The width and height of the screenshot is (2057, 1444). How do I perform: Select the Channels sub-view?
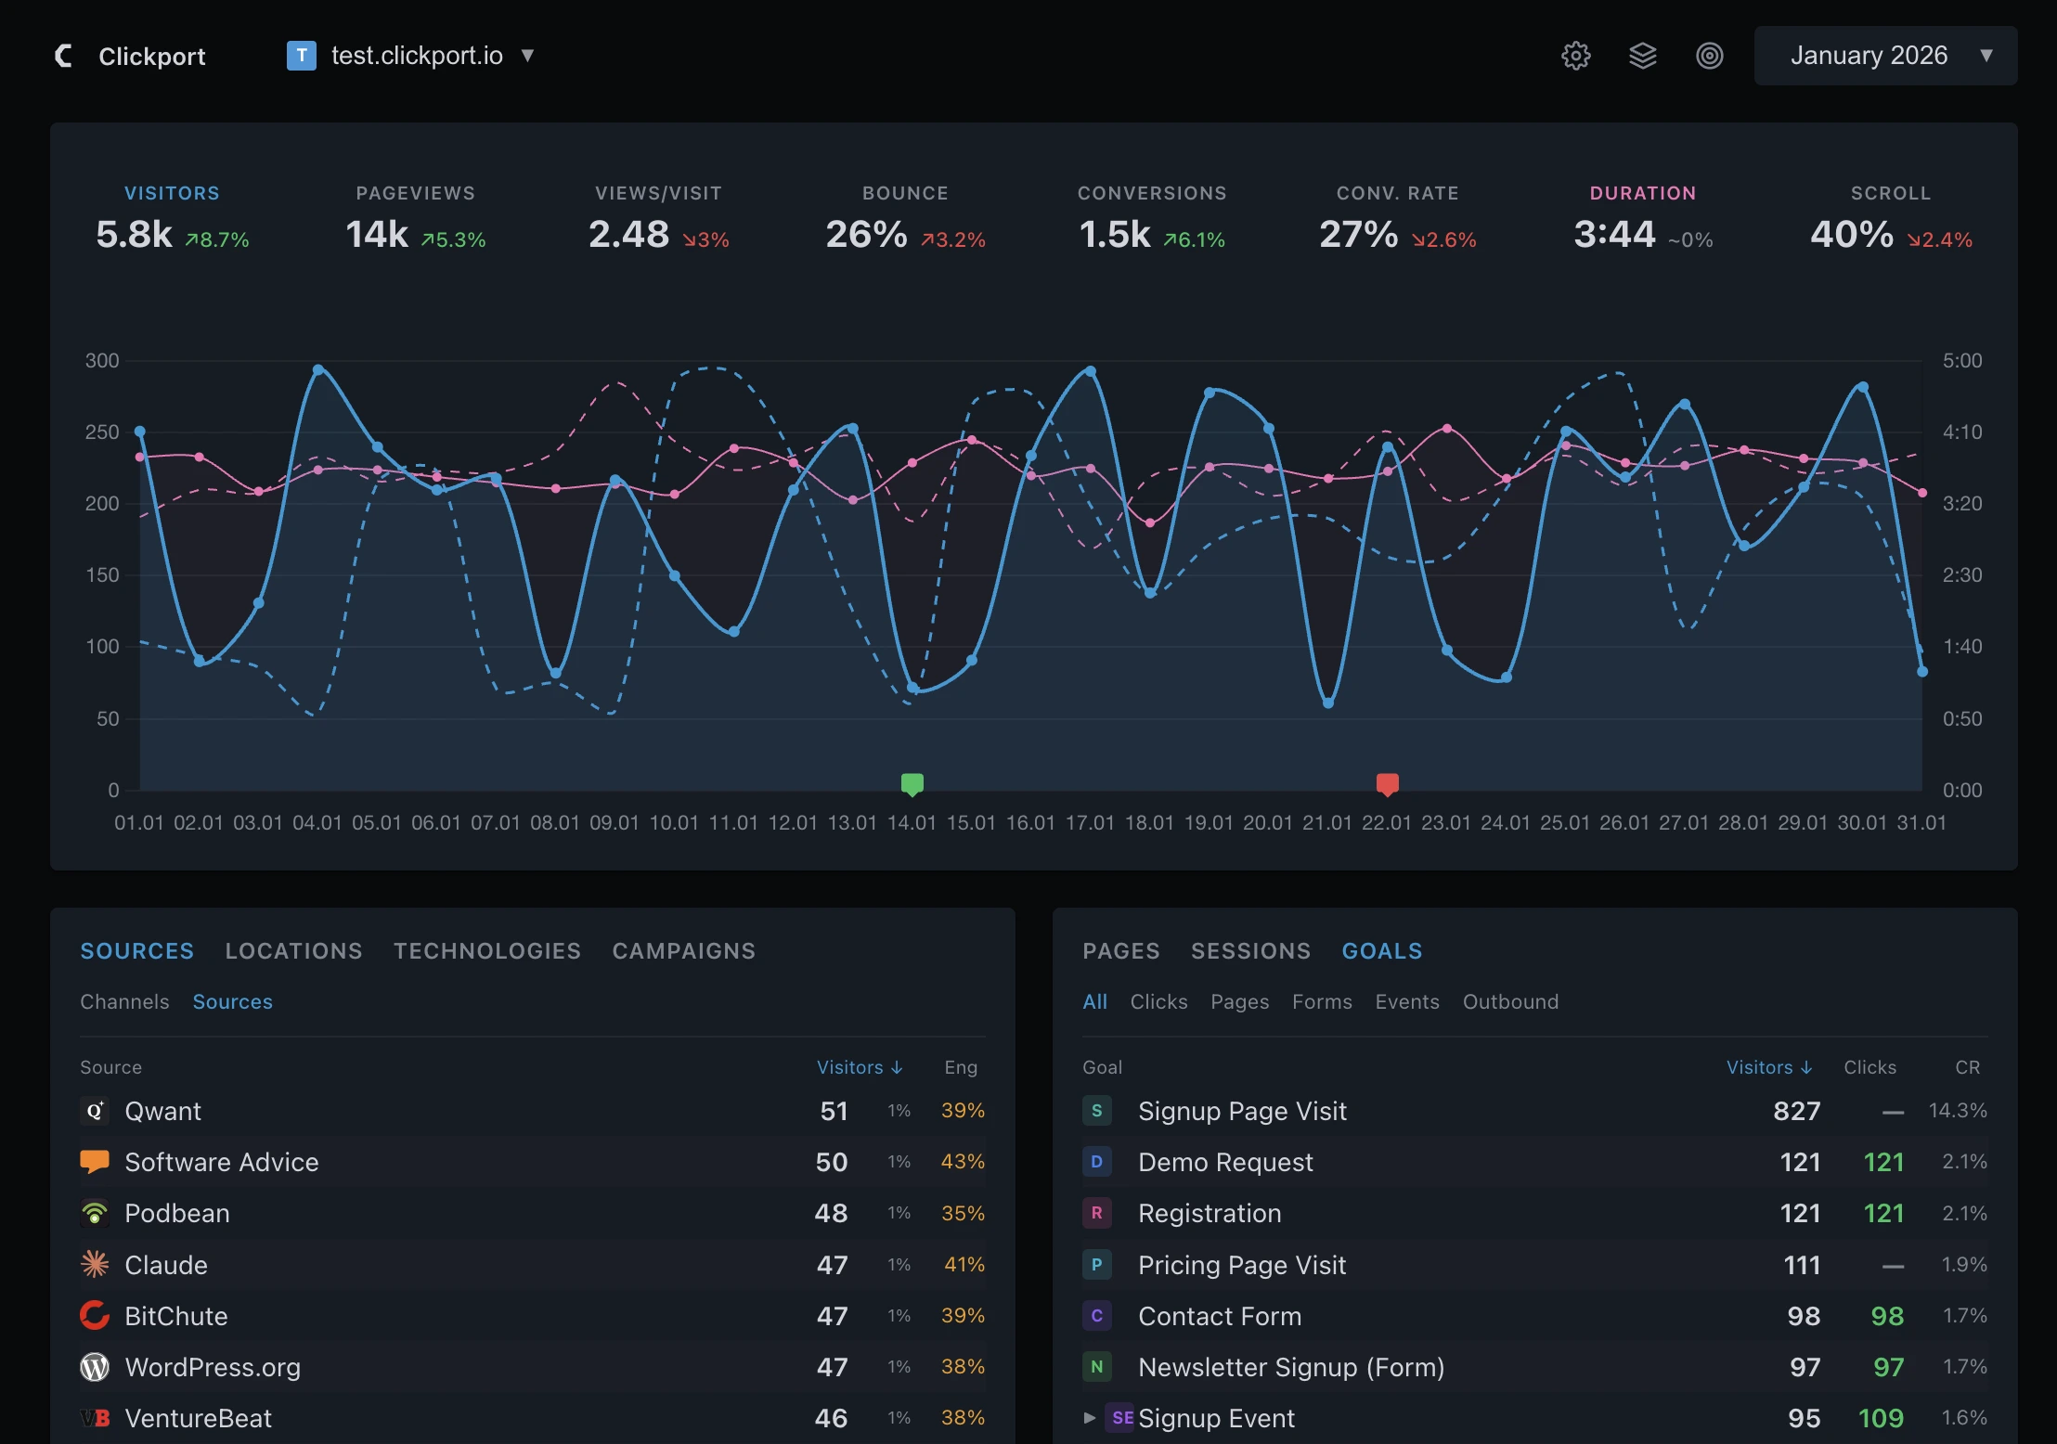[124, 1001]
